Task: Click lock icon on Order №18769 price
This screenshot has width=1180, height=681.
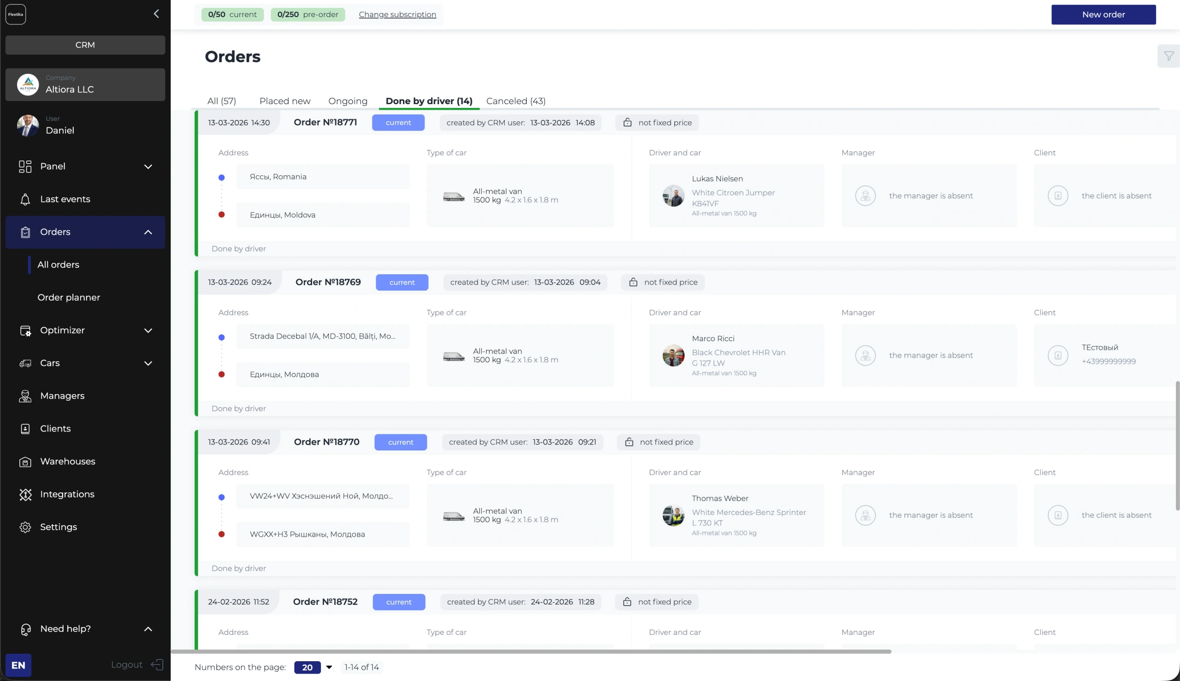Action: tap(633, 282)
